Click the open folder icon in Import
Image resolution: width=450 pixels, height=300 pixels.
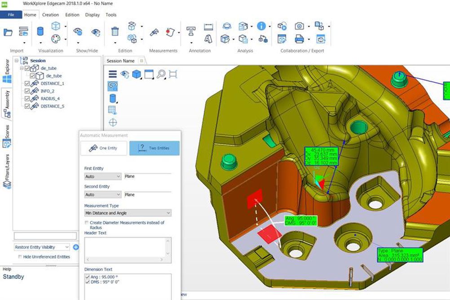[8, 32]
